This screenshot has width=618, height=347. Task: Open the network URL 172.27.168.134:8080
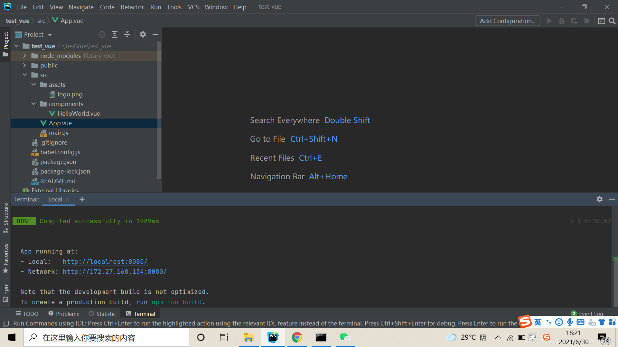click(115, 271)
